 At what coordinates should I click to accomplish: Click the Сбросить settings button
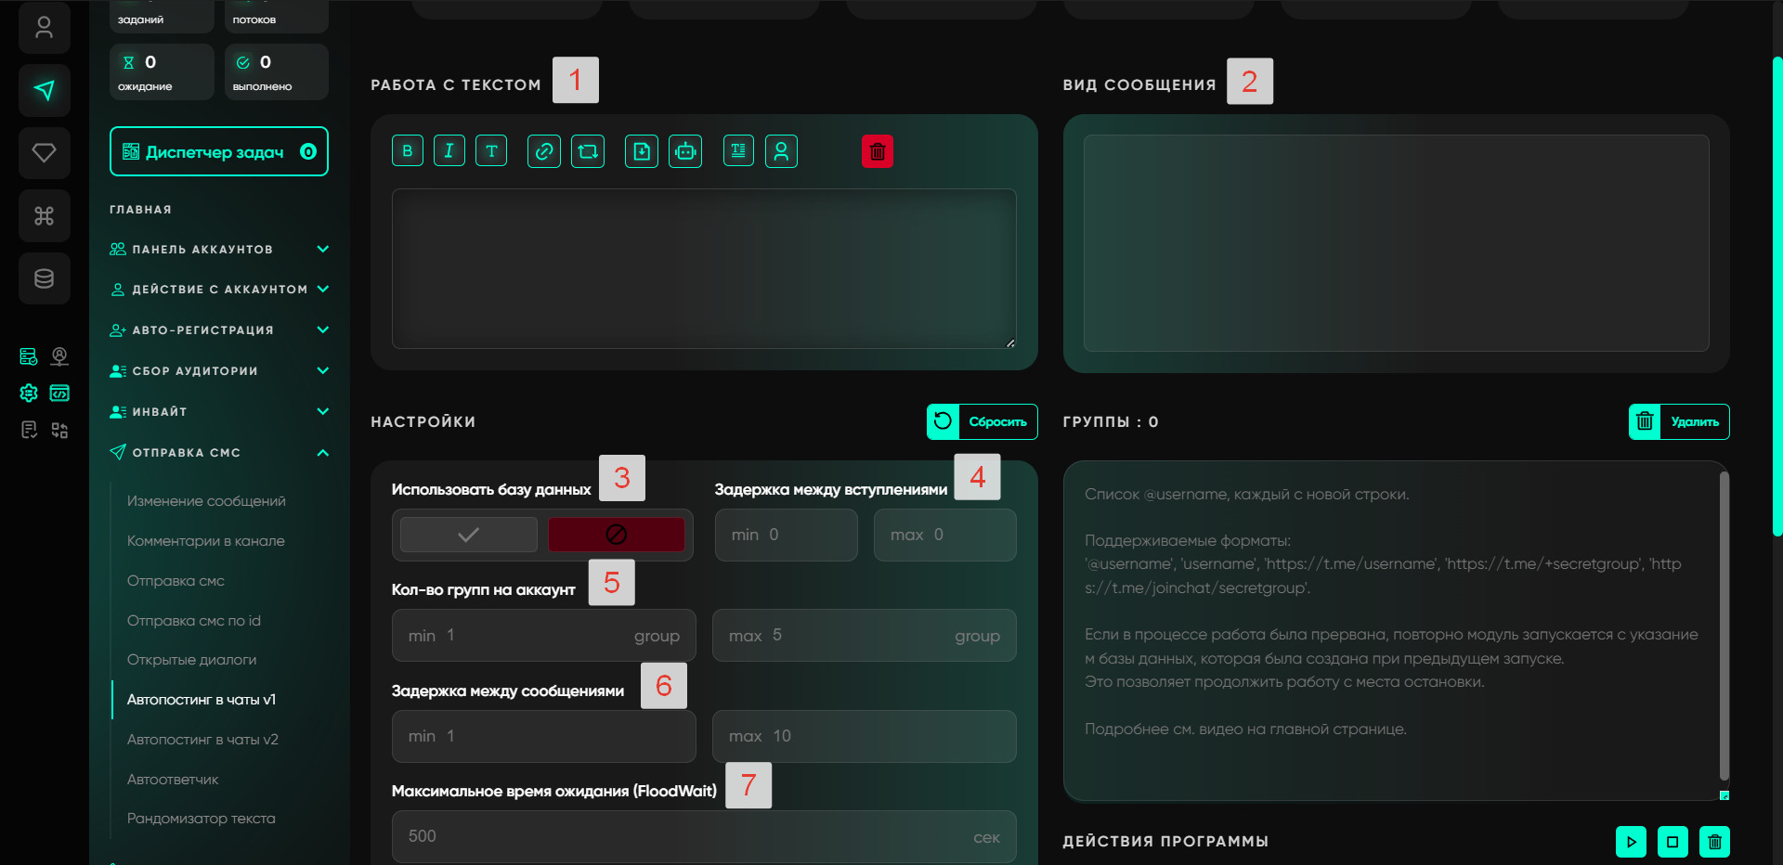(982, 421)
